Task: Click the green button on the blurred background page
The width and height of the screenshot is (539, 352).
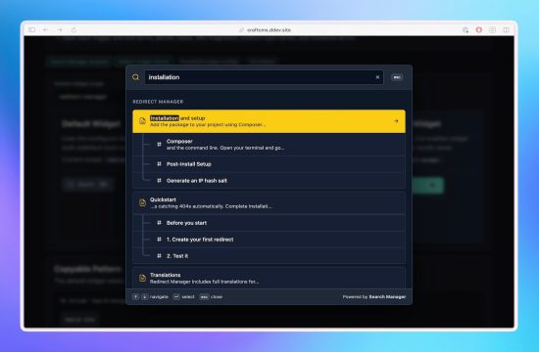Action: click(x=428, y=186)
